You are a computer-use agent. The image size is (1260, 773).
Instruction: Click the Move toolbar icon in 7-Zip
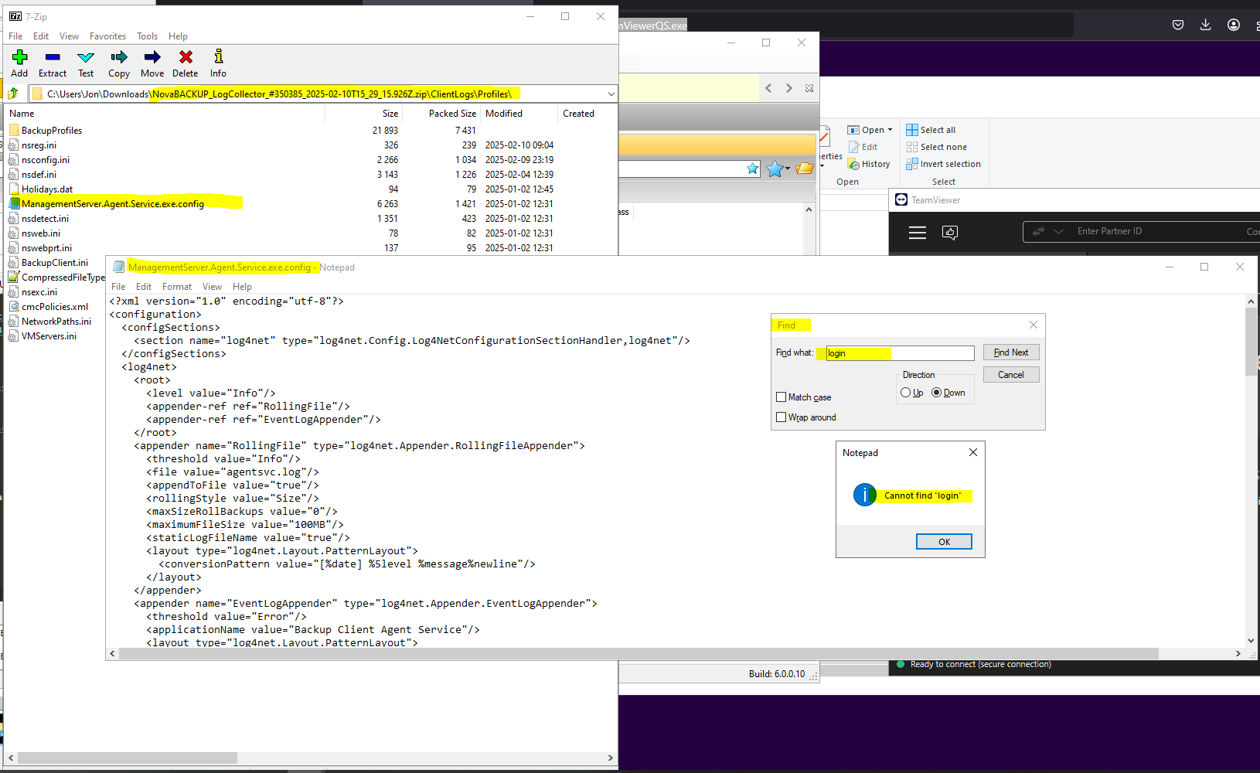152,63
